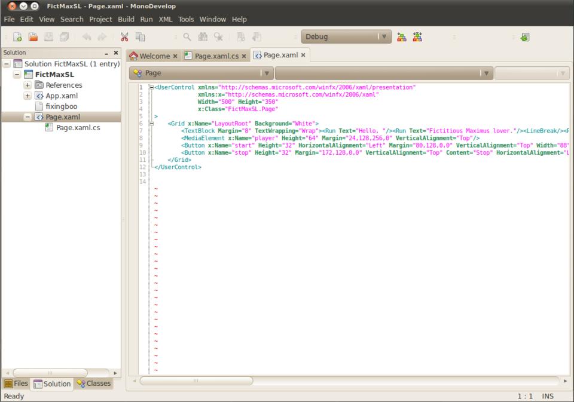This screenshot has height=402, width=574.
Task: Toggle code folding for the Grid element
Action: pos(151,123)
